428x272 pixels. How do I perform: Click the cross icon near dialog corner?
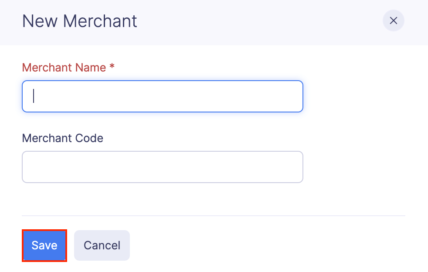[394, 20]
